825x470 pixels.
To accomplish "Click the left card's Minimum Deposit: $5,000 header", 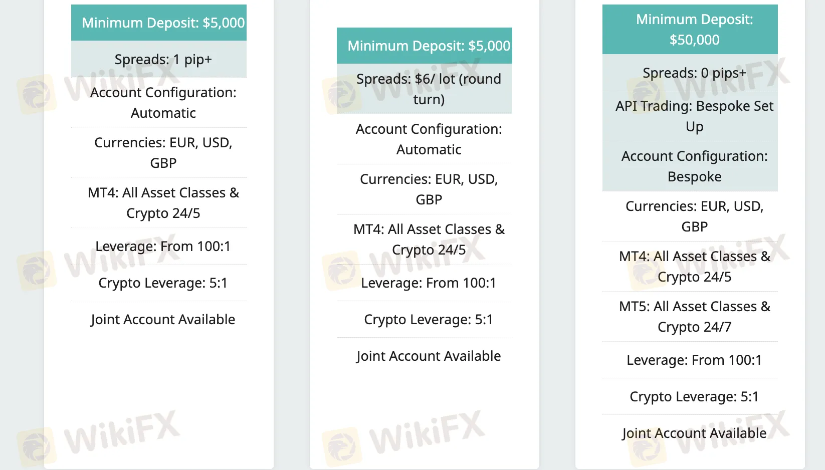I will 159,23.
